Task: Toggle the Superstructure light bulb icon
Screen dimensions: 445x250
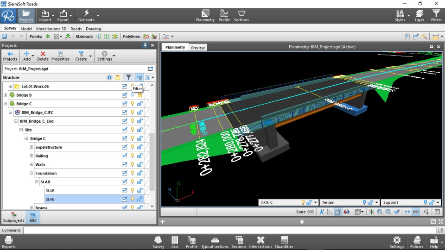Action: (132, 147)
